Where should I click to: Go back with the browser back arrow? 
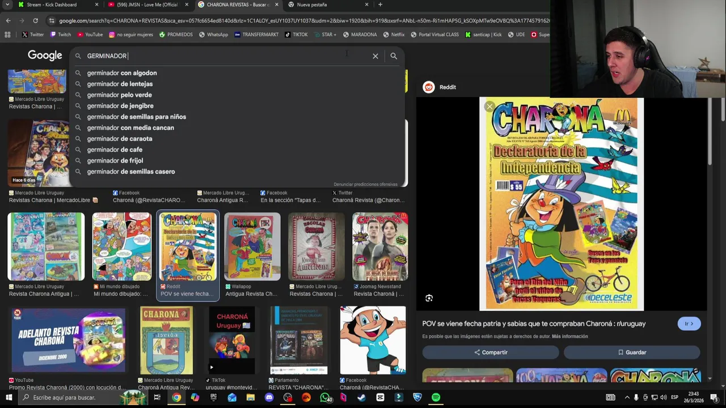(8, 20)
